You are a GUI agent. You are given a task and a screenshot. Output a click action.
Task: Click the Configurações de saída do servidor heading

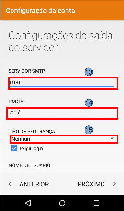pos(60,42)
